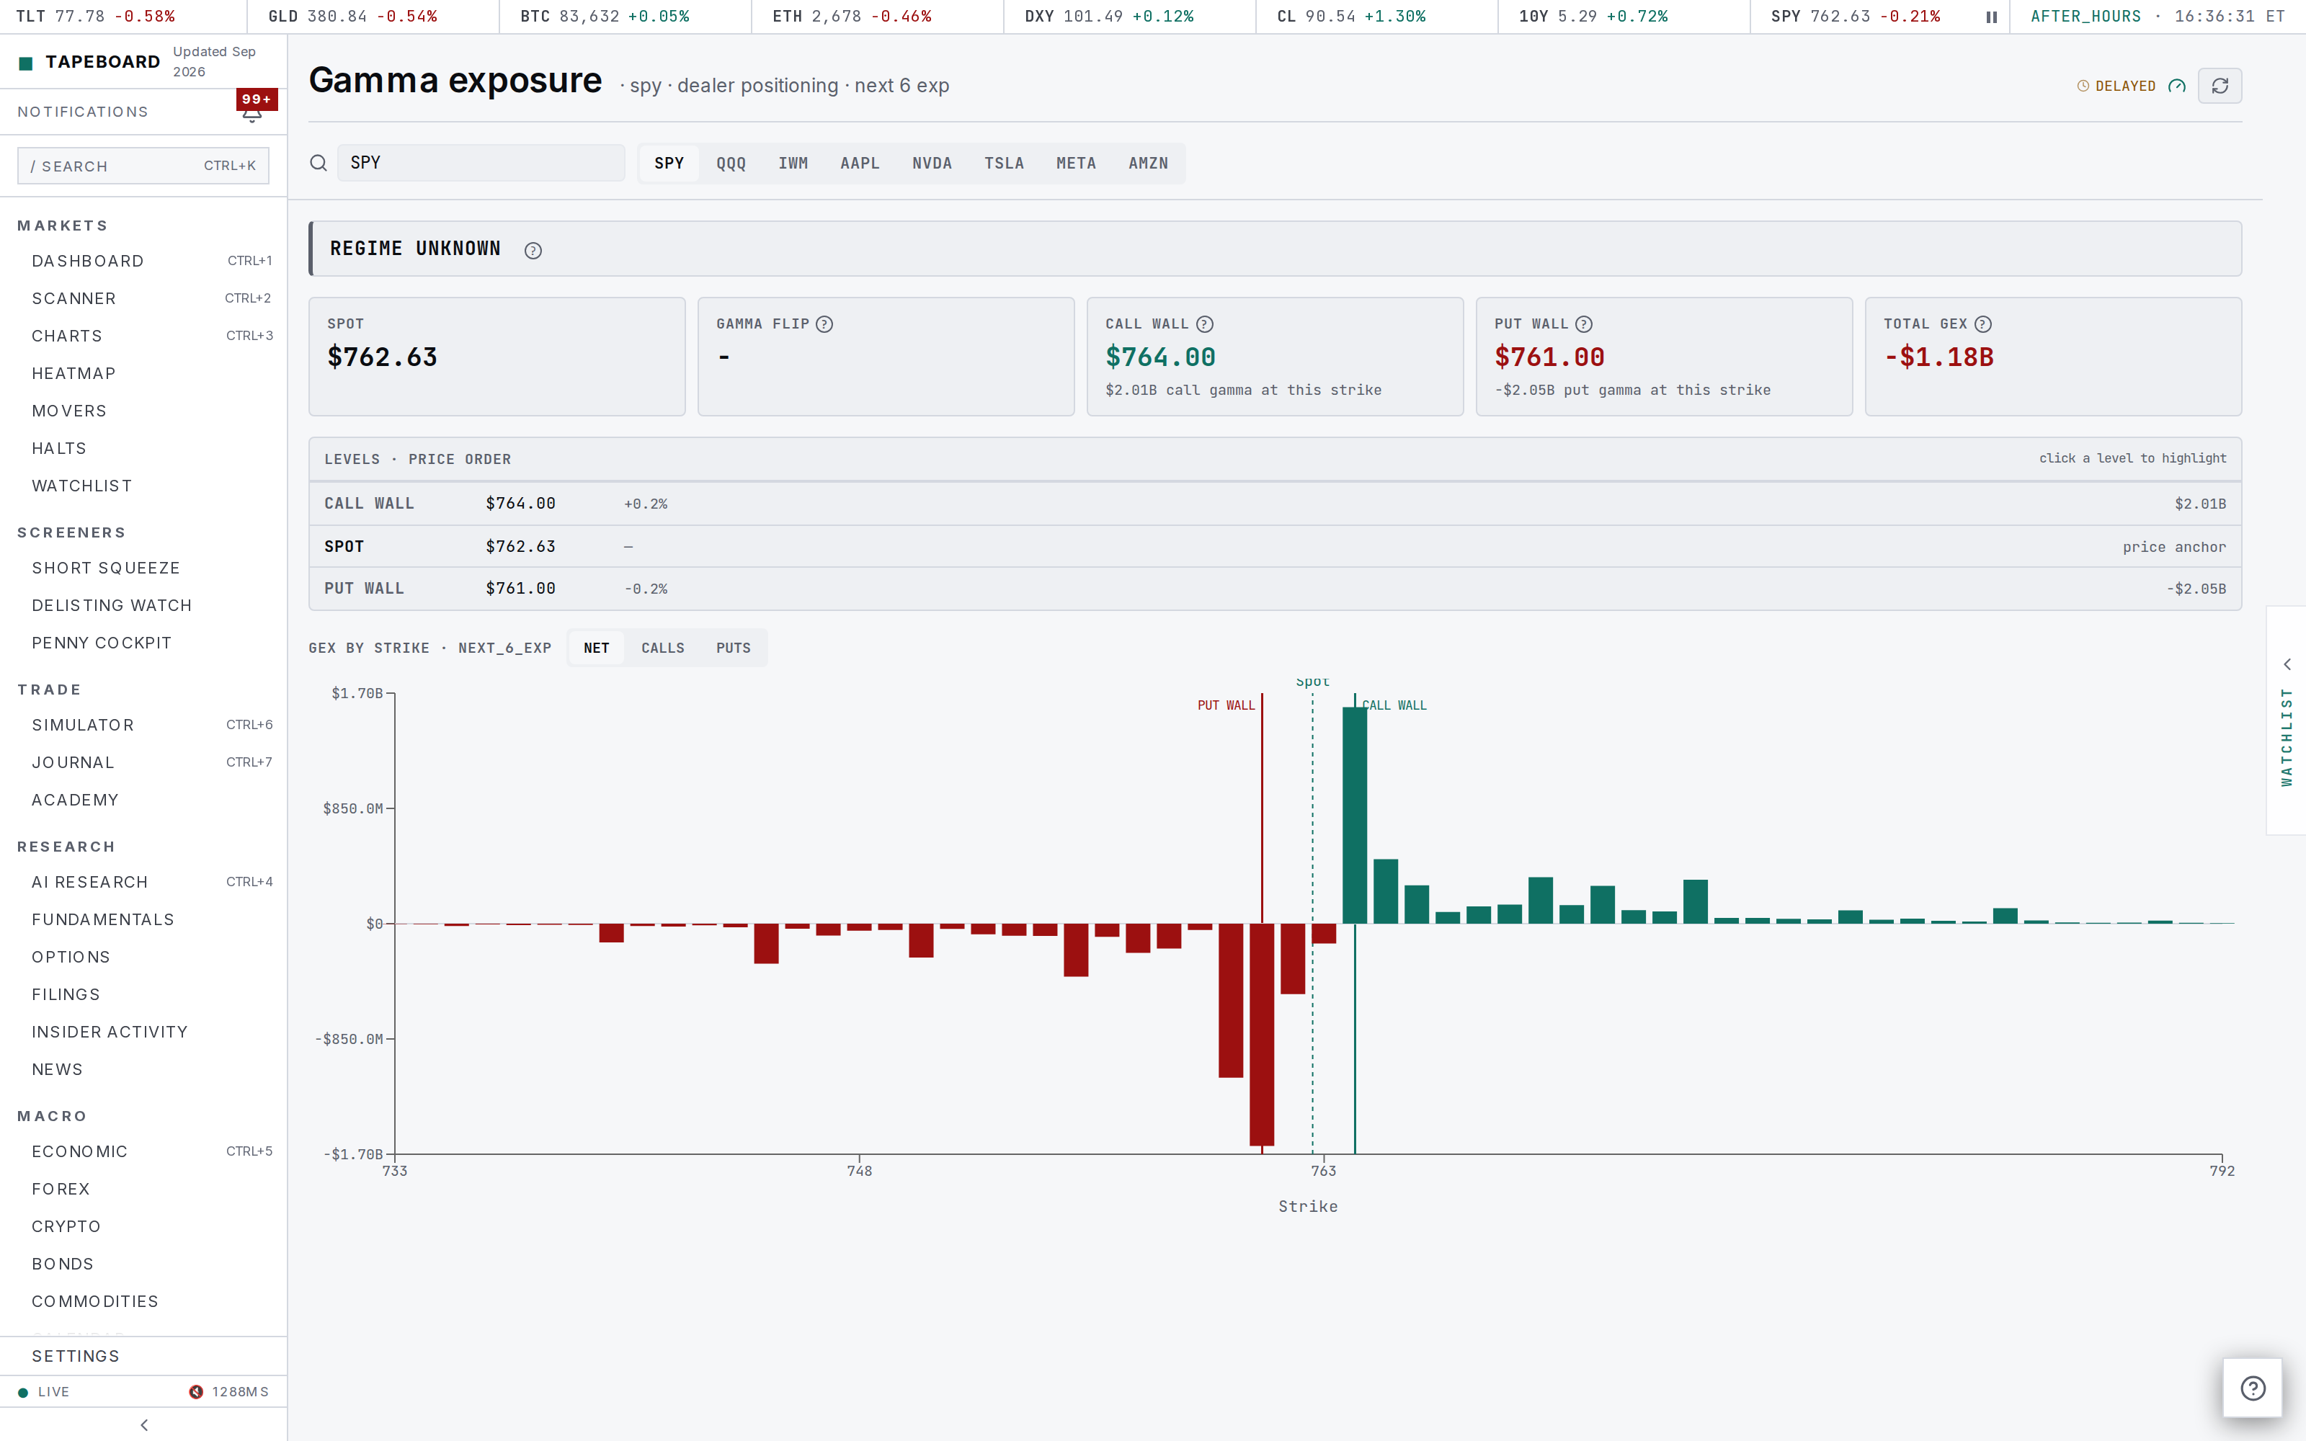
Task: Switch GEX chart to PUTS view
Action: (x=733, y=648)
